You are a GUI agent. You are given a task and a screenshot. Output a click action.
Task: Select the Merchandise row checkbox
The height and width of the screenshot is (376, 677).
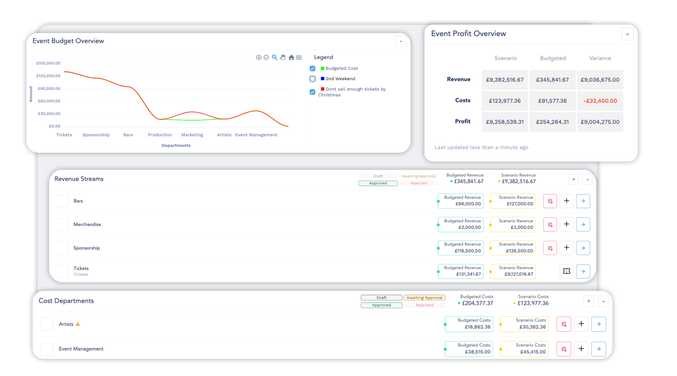[62, 224]
